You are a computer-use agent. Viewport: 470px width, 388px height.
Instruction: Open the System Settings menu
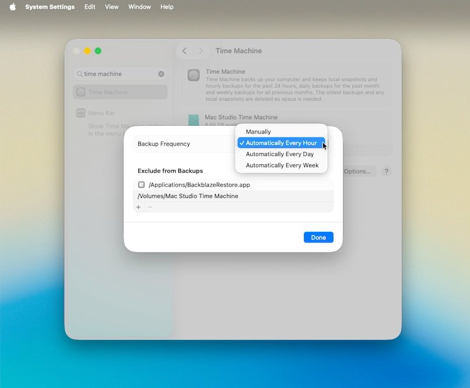coord(50,7)
